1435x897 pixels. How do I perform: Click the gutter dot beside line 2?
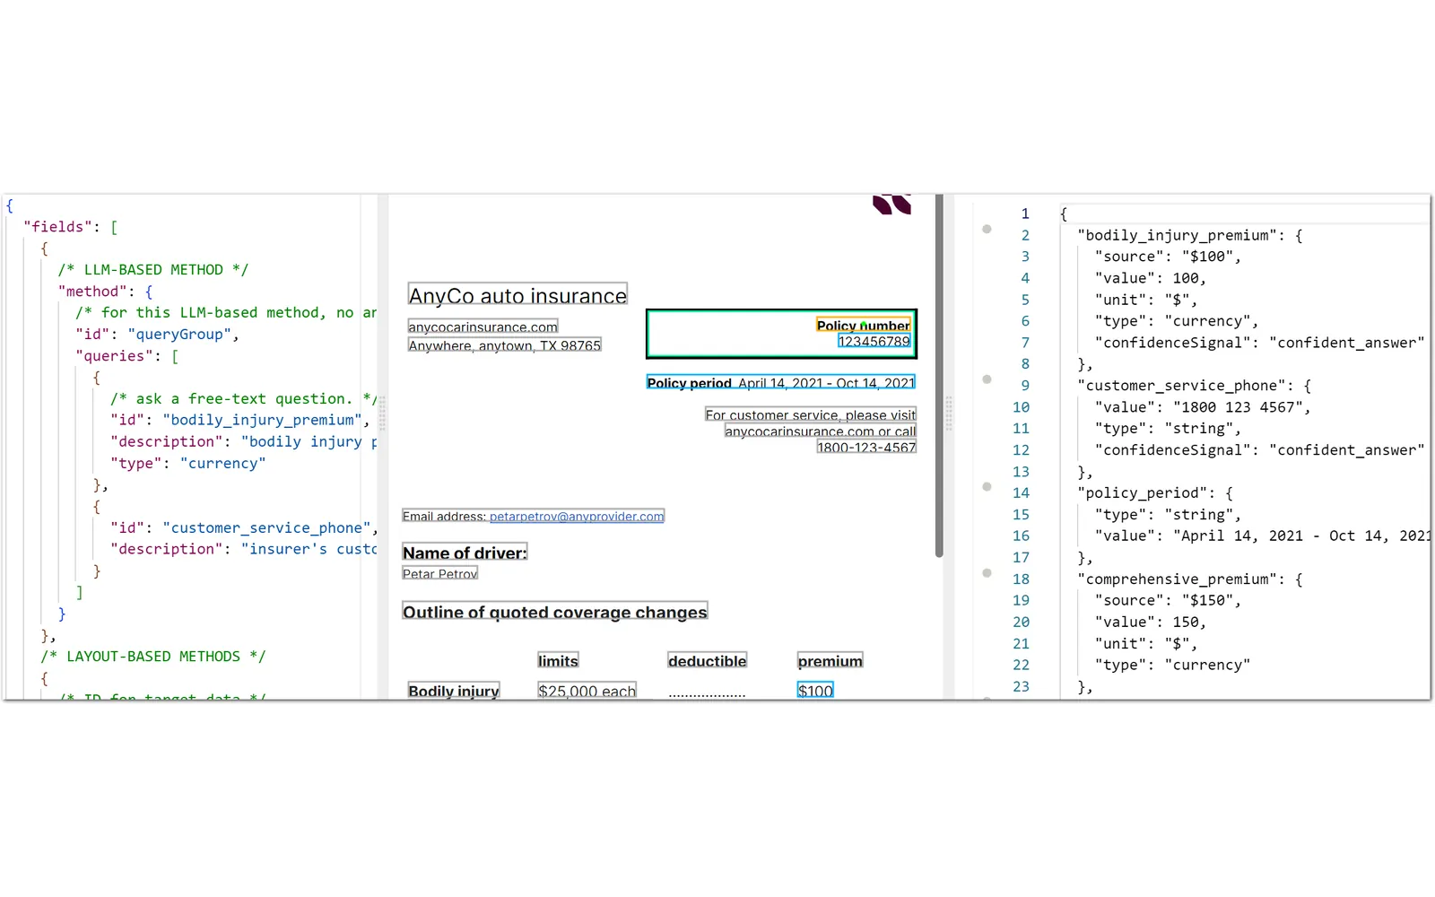coord(987,229)
